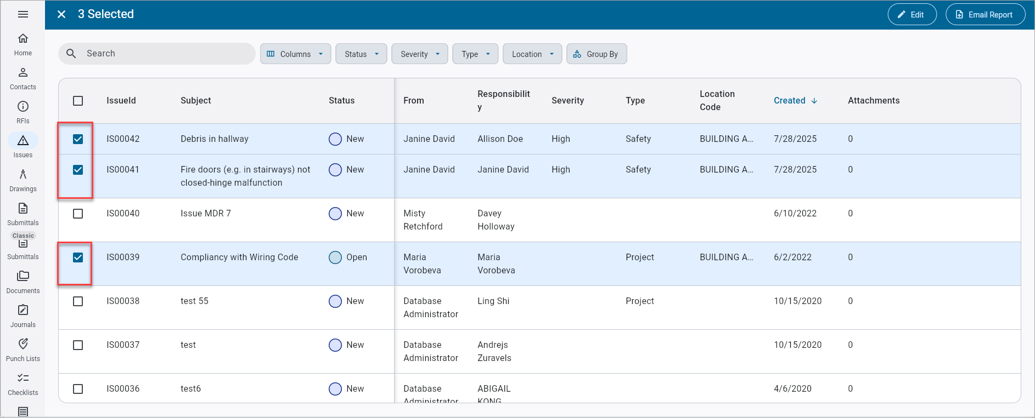
Task: Open issue 'Debris in hallway'
Action: pos(215,139)
